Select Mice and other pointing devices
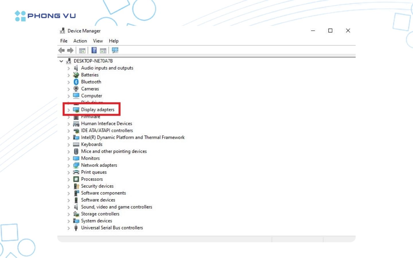This screenshot has height=258, width=413. point(114,151)
